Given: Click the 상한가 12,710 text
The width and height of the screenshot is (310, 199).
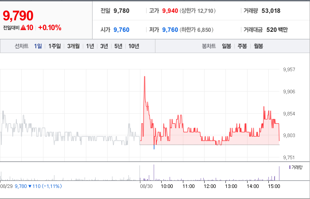Looking at the screenshot, I should (x=198, y=11).
